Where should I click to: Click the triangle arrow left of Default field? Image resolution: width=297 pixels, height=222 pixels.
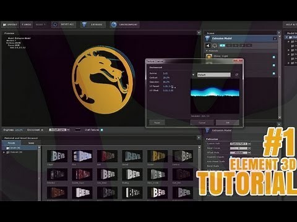click(x=193, y=75)
